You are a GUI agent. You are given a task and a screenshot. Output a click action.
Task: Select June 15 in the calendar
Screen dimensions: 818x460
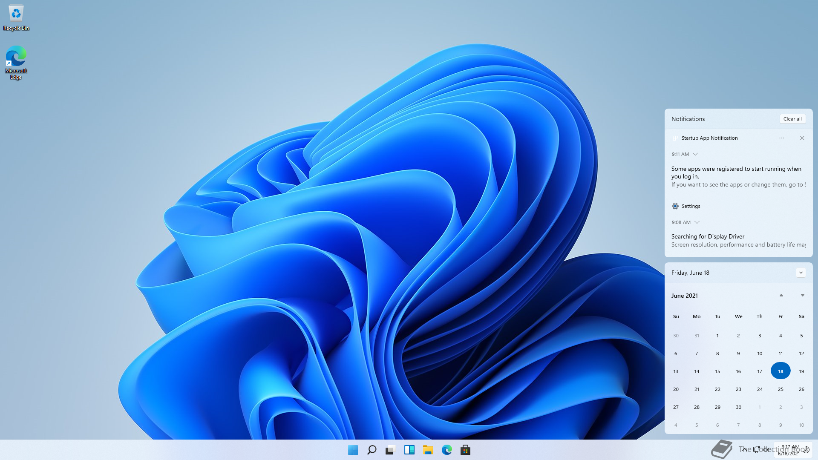(717, 371)
